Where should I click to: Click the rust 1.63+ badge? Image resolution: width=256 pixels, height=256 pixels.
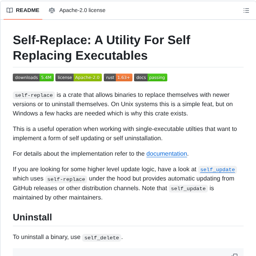(118, 77)
